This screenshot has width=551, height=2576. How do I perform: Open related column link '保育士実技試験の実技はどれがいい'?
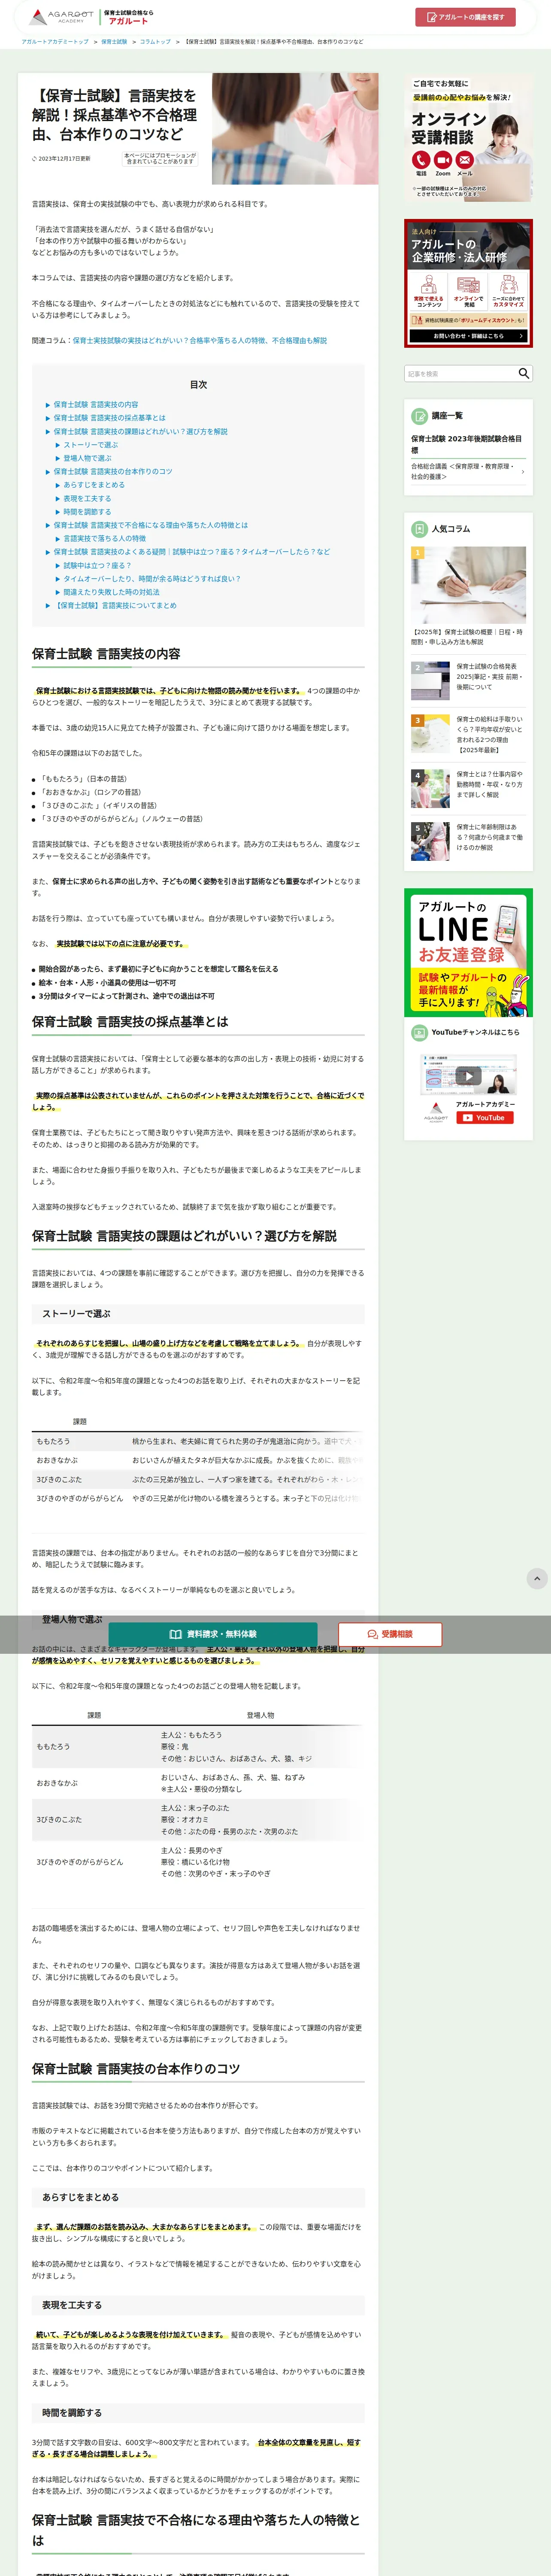point(200,341)
